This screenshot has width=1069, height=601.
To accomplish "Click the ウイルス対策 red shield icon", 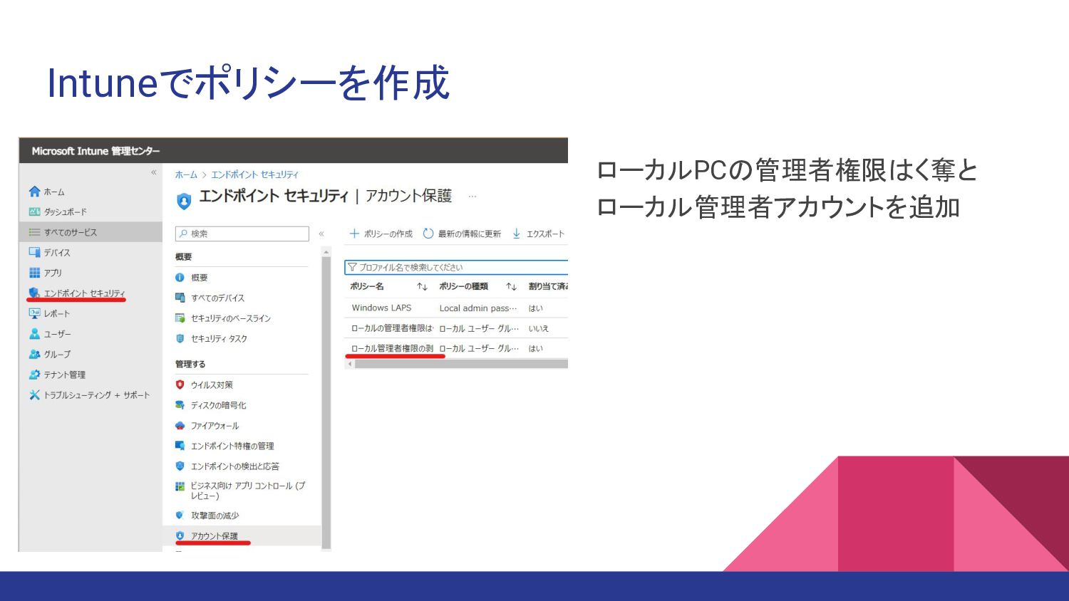I will click(180, 385).
